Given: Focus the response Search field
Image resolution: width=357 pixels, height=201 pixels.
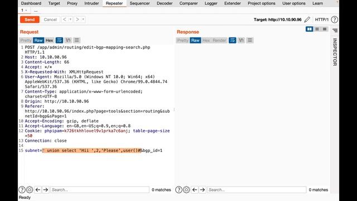Looking at the screenshot, I should click(257, 190).
